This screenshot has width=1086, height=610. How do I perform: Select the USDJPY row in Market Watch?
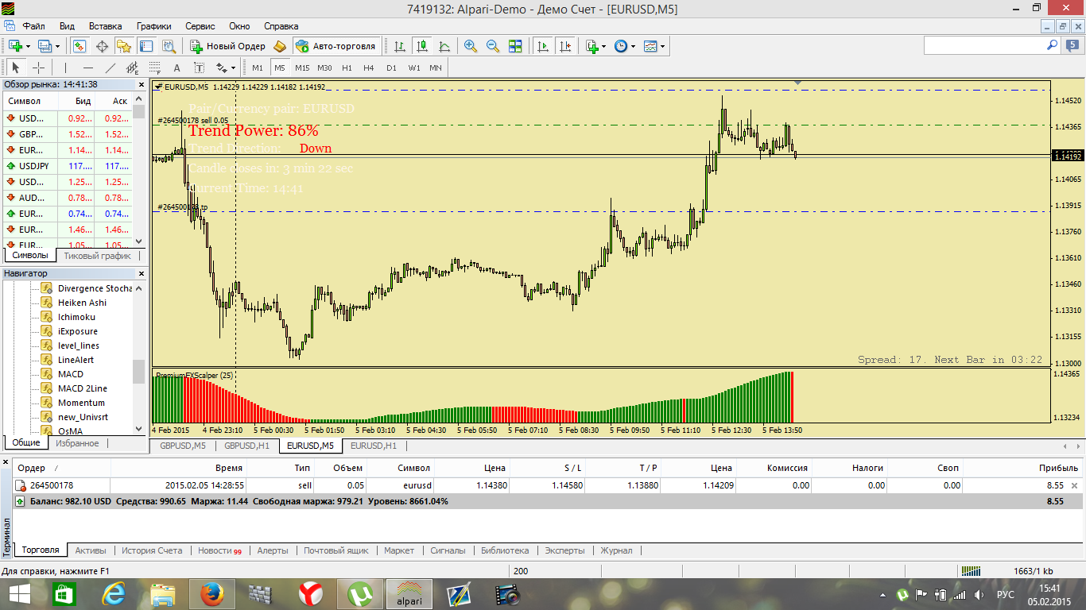pos(68,166)
